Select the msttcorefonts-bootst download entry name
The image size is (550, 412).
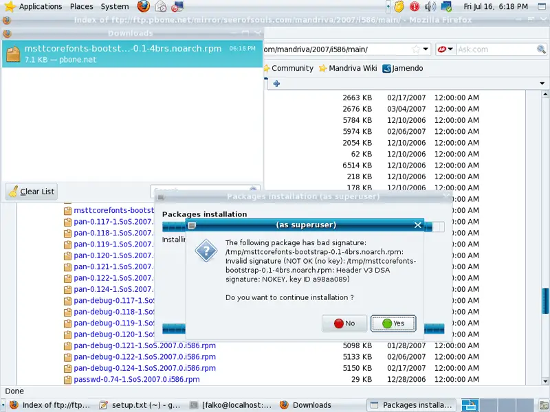coord(123,48)
